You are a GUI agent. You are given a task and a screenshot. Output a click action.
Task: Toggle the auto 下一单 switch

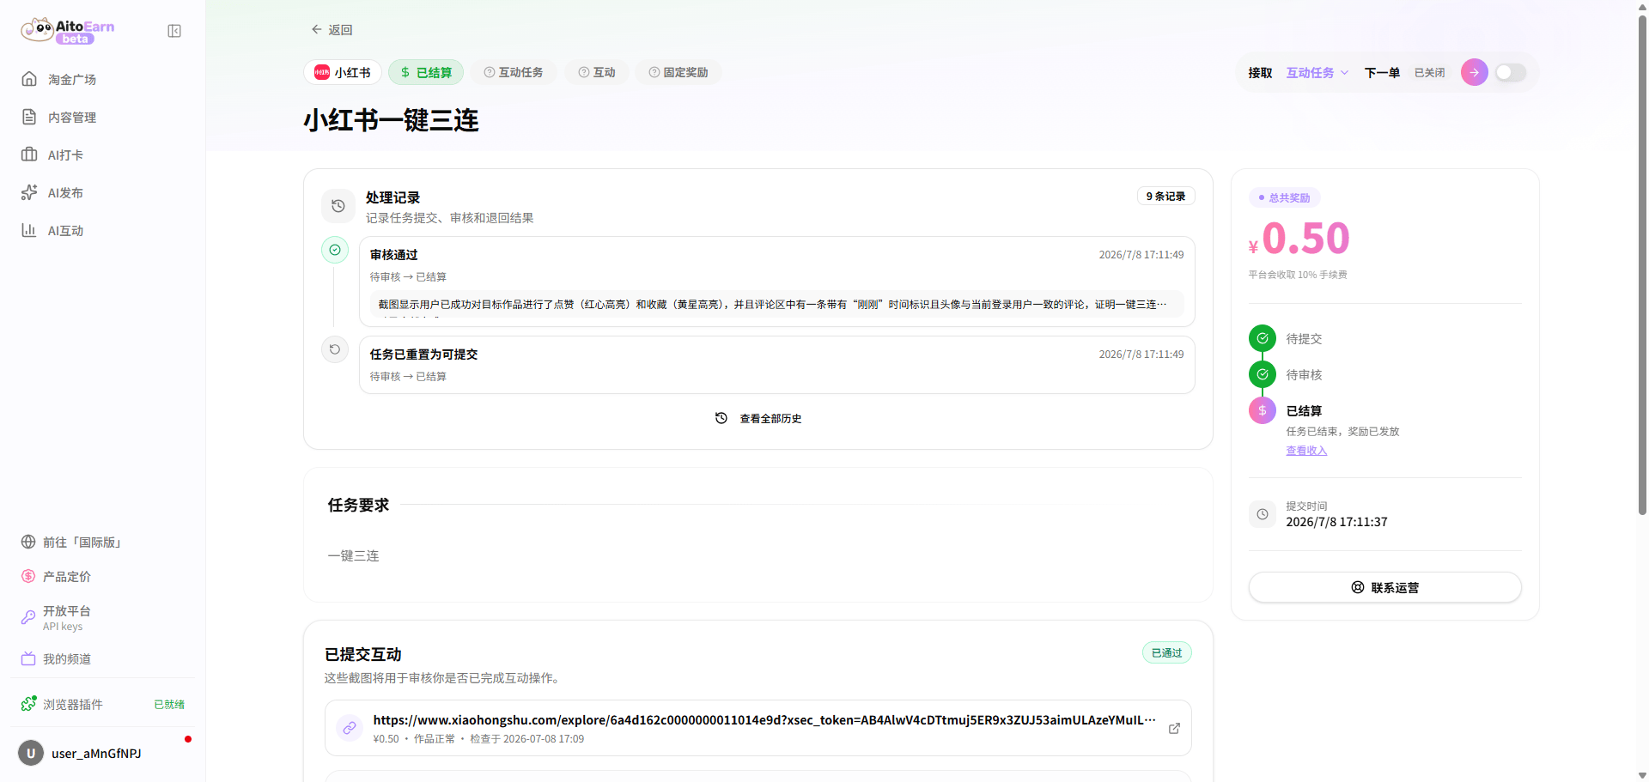1511,72
